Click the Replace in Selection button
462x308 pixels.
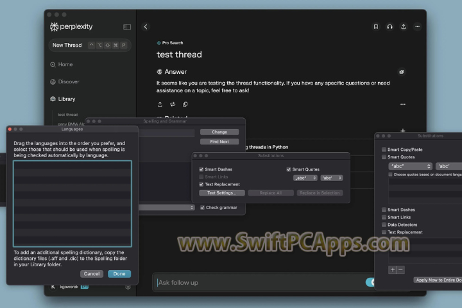point(320,193)
